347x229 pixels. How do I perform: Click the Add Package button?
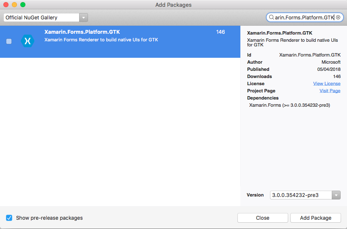pyautogui.click(x=316, y=218)
